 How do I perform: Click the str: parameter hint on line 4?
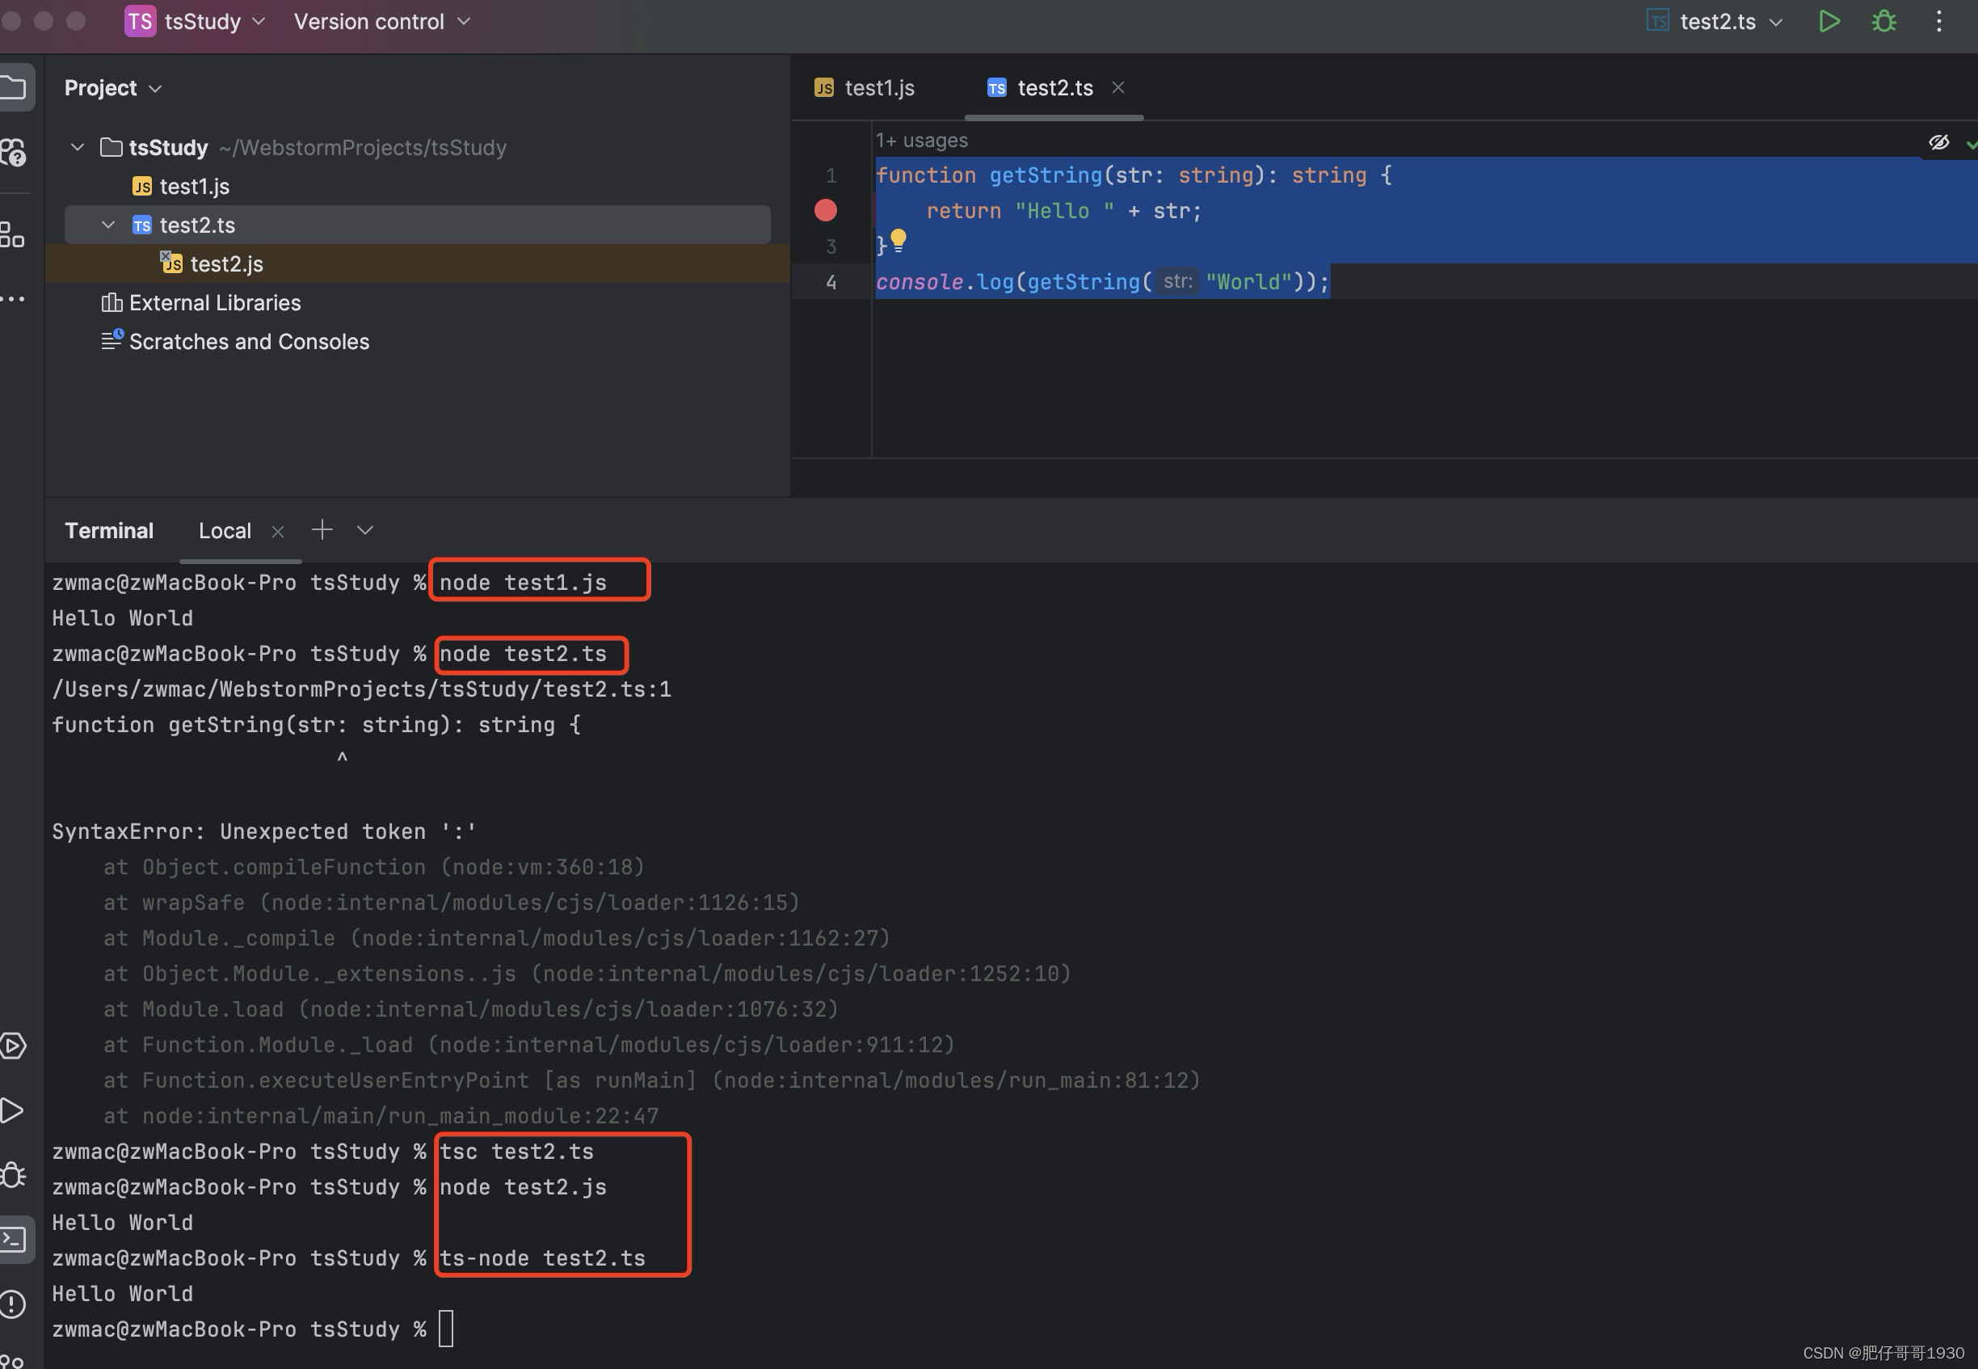(1177, 281)
